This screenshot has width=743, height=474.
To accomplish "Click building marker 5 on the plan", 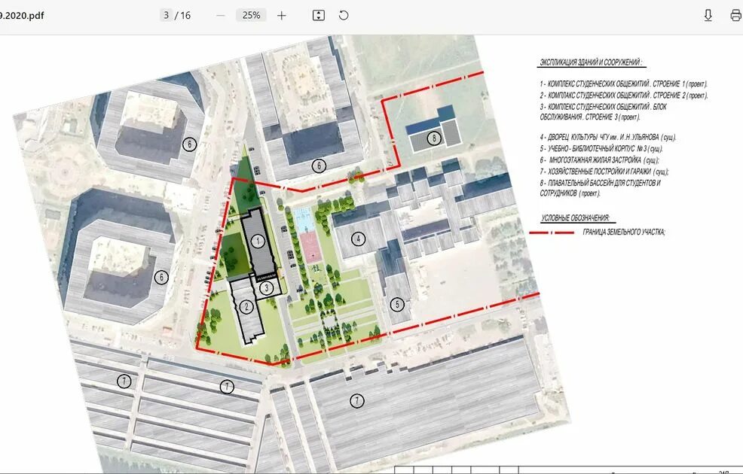I will coord(397,305).
